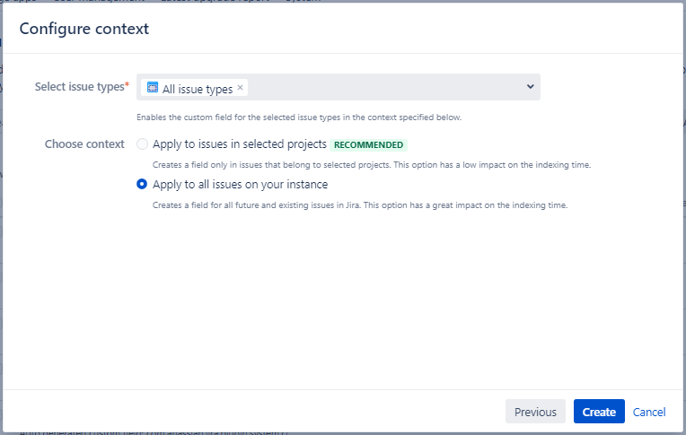Screen dimensions: 686x435
Task: Click the Apply to all issues on your instance label
Action: point(240,185)
